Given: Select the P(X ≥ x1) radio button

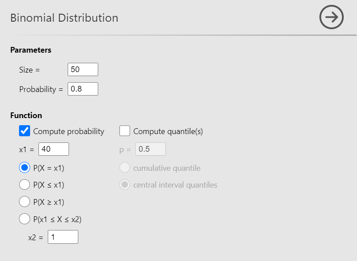Looking at the screenshot, I should [25, 202].
